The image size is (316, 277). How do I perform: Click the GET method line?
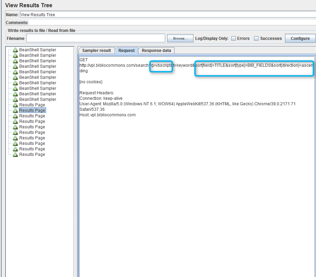[84, 60]
